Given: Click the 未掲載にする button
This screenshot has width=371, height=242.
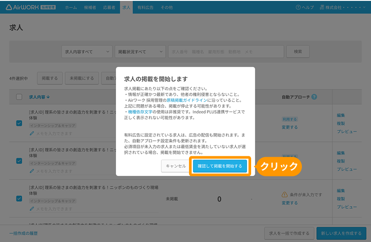Looking at the screenshot, I should coord(82,78).
